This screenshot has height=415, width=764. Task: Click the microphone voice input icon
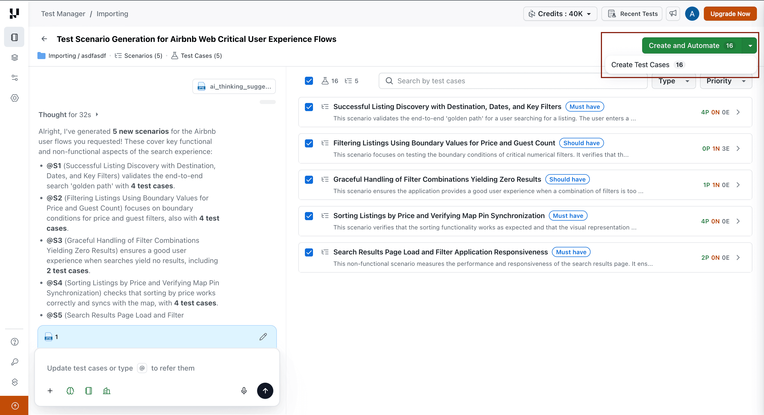[244, 391]
